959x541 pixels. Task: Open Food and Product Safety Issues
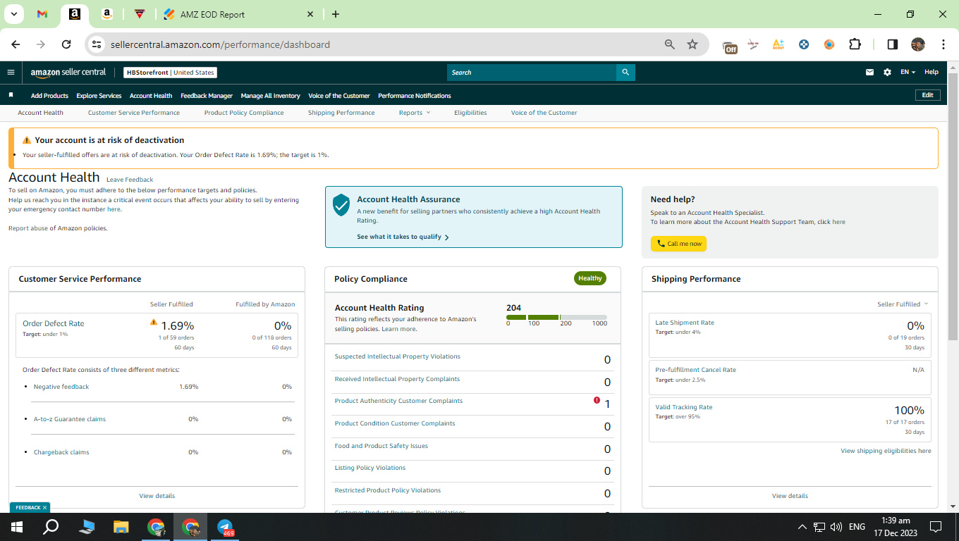[x=381, y=446]
